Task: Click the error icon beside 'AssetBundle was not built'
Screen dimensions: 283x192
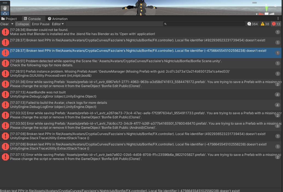Action: point(5,94)
